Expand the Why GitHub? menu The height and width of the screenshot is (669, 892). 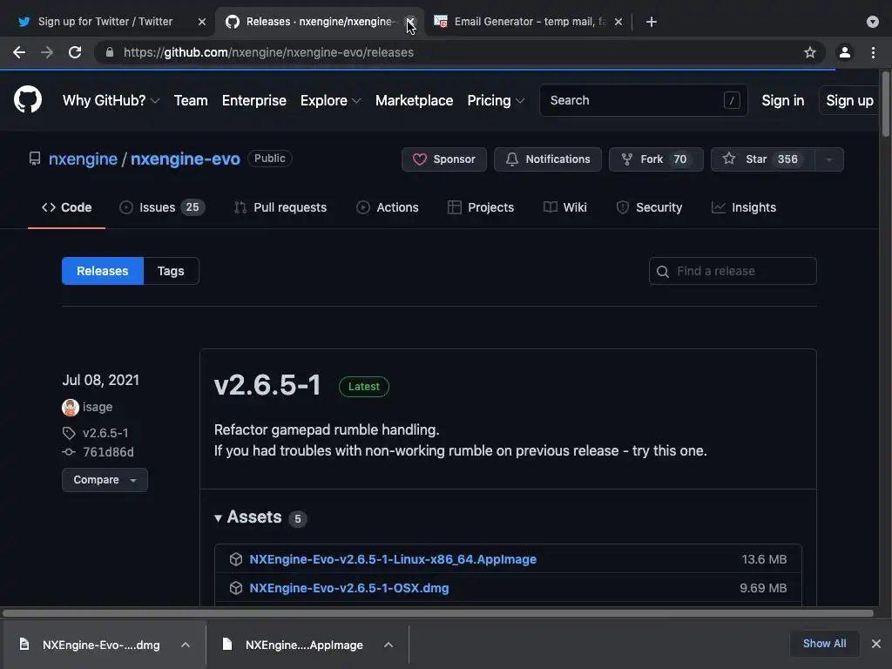(111, 101)
